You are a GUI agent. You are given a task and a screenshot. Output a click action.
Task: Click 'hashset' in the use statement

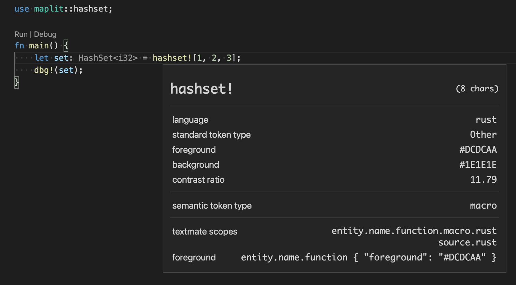pyautogui.click(x=90, y=9)
